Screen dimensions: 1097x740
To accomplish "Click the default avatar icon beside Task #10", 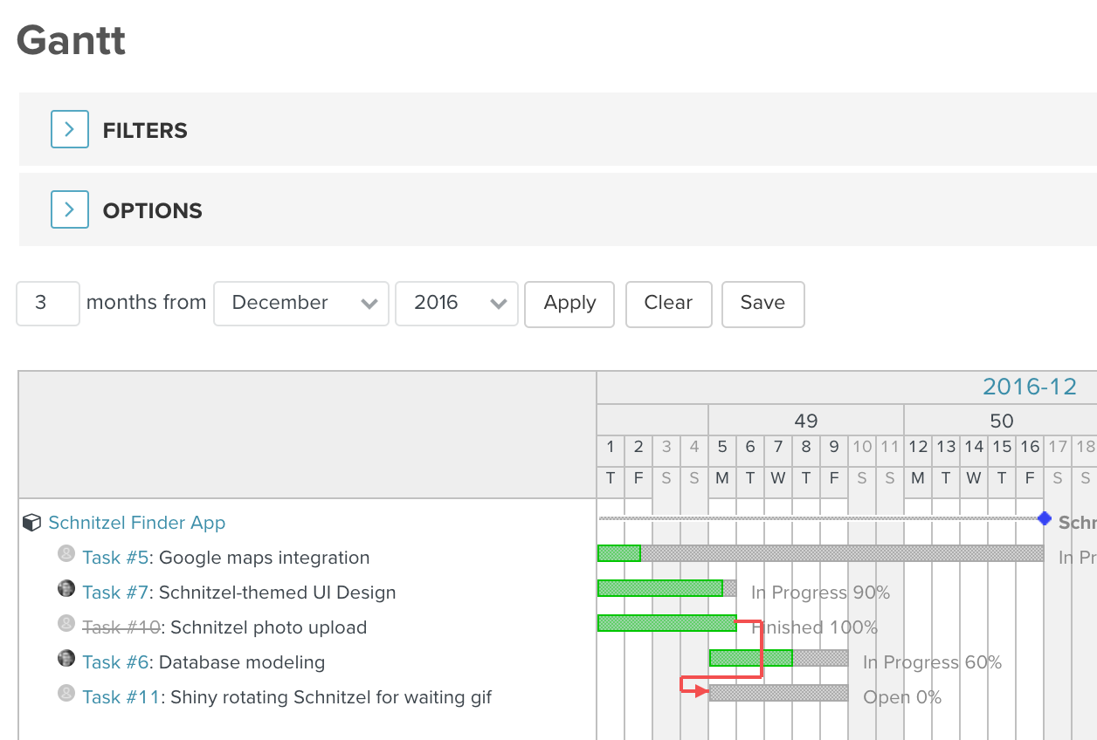I will click(66, 623).
